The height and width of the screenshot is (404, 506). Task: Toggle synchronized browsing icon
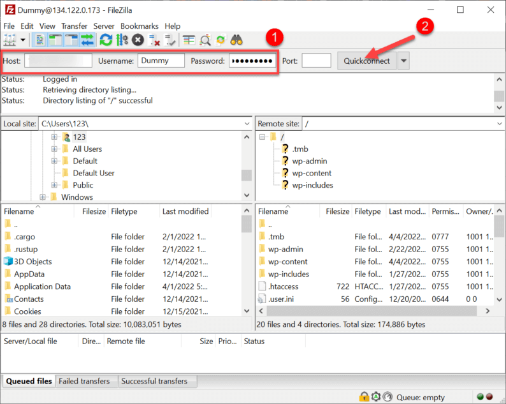220,40
